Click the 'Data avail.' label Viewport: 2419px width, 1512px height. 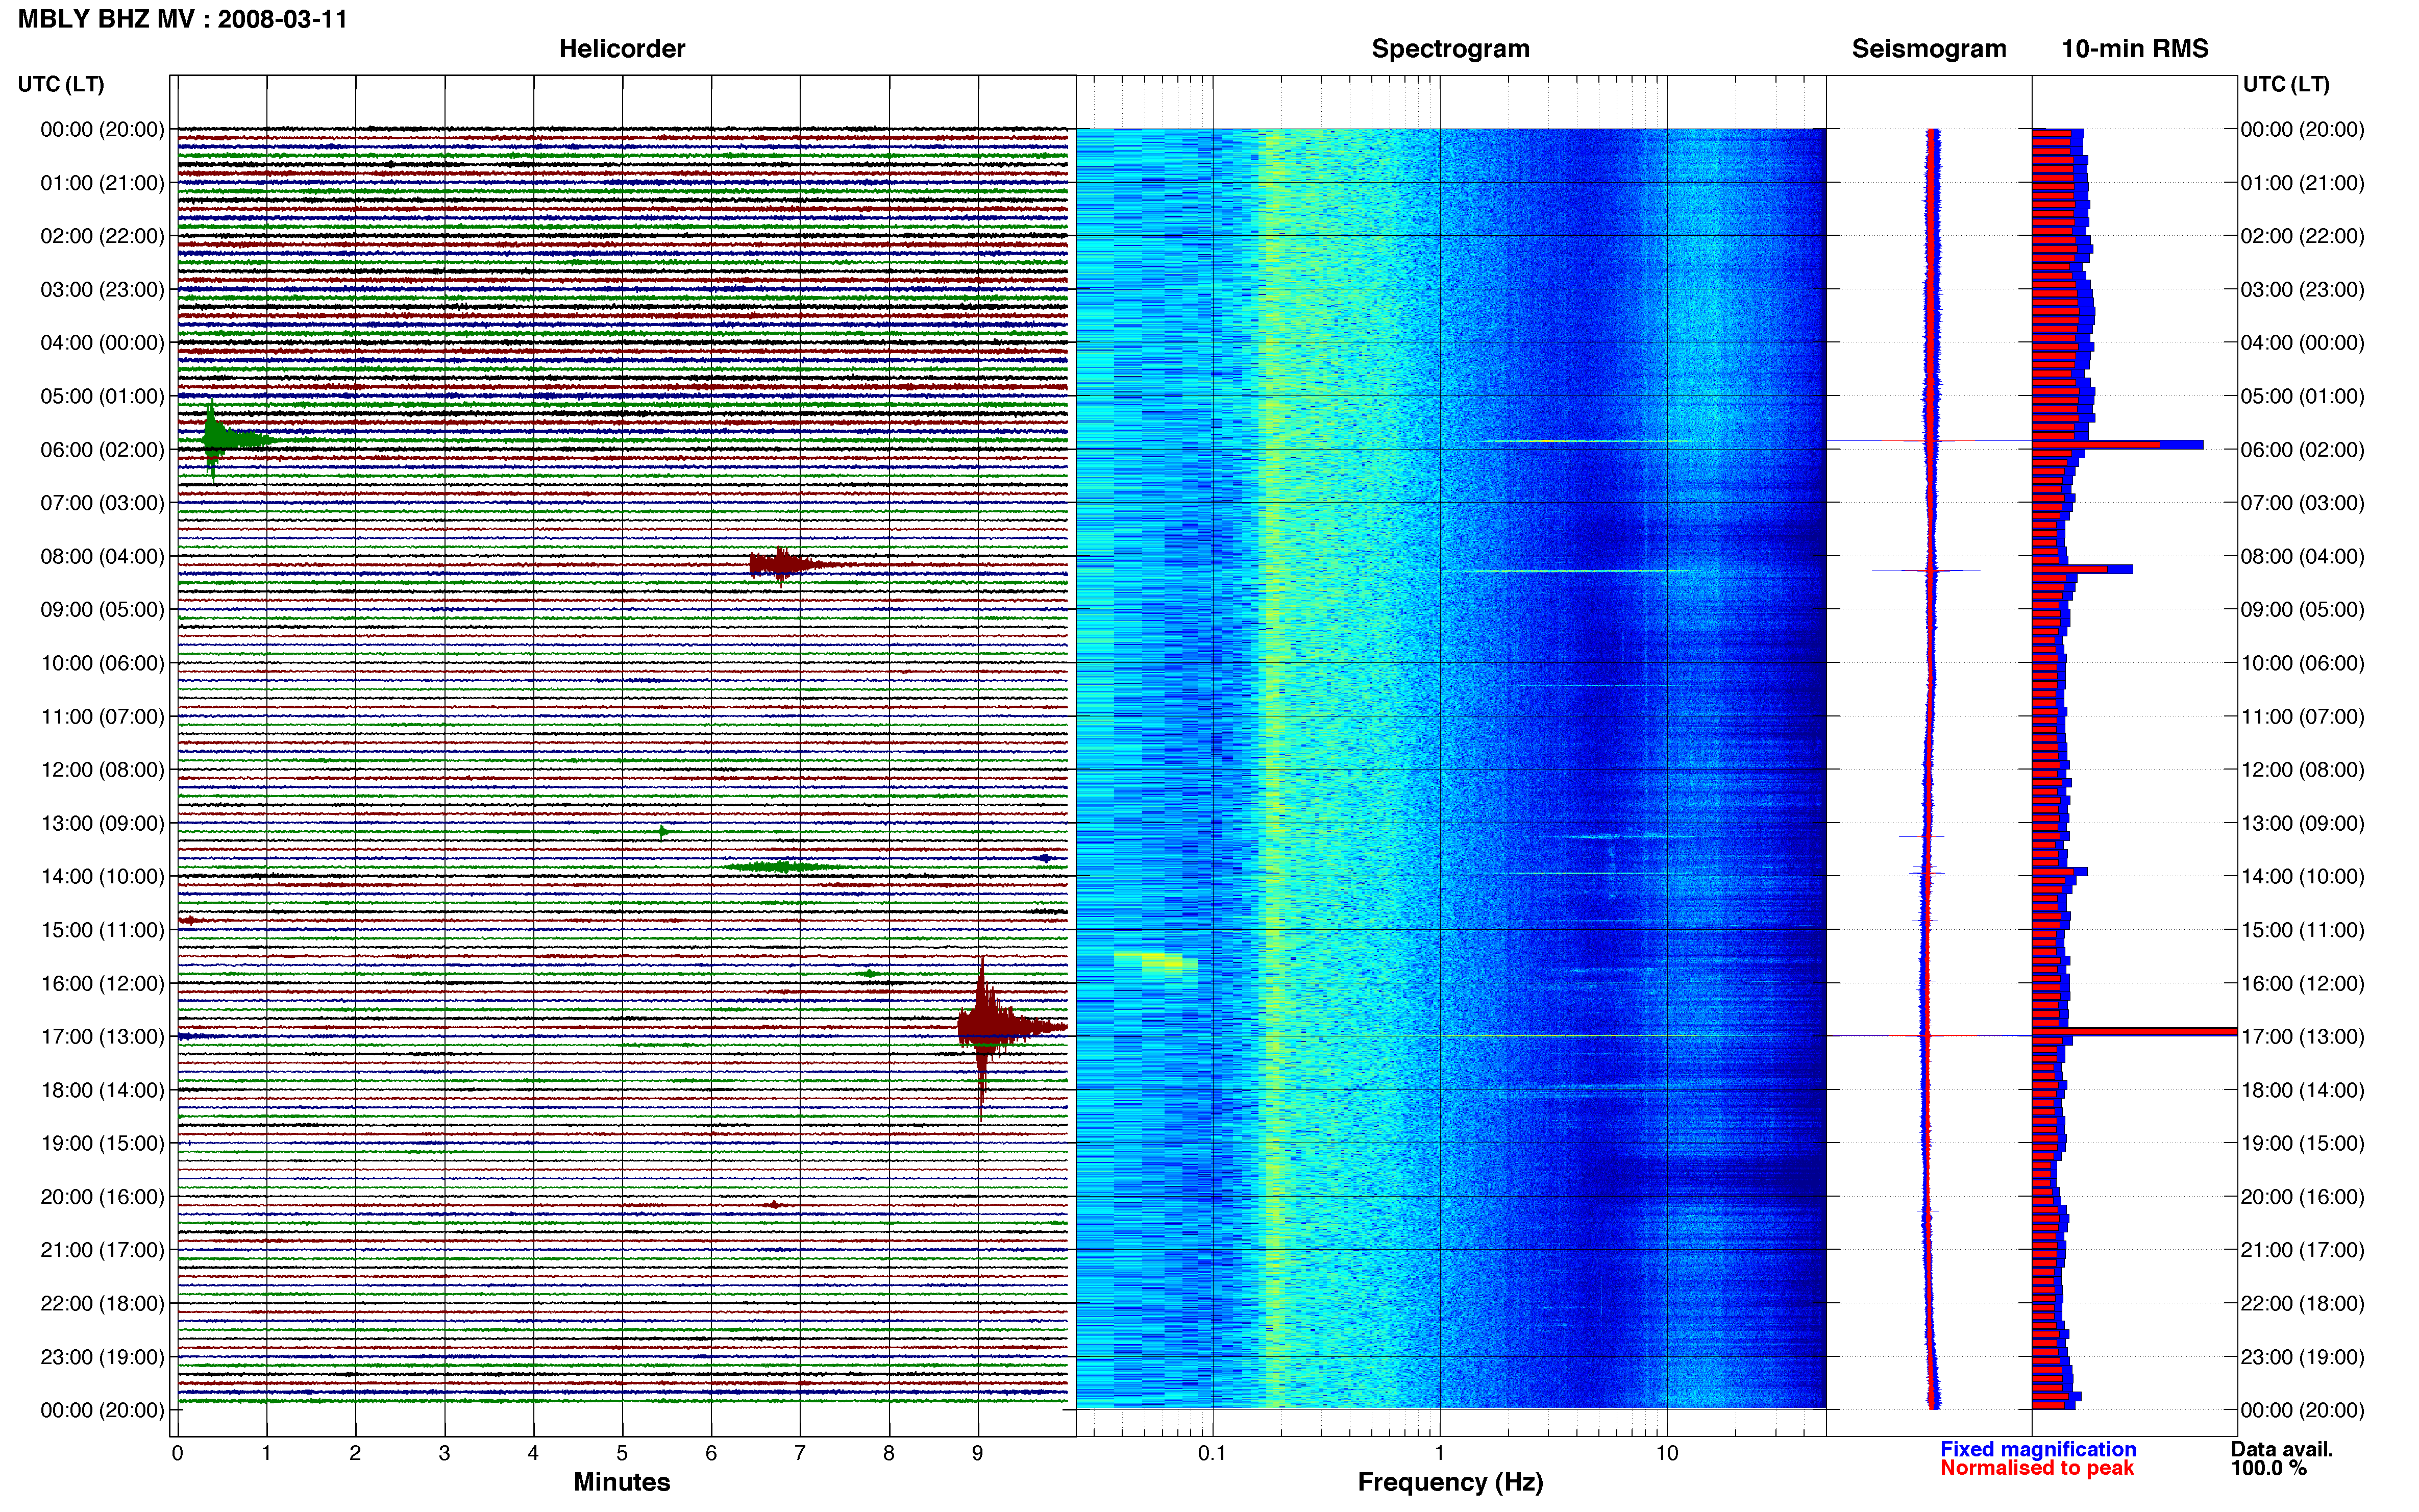coord(2282,1449)
